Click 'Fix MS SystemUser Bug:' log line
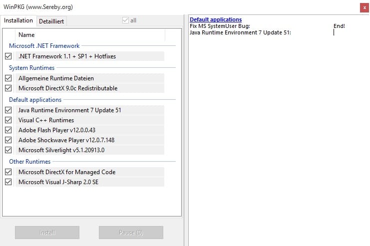Image resolution: width=370 pixels, height=246 pixels. 220,26
